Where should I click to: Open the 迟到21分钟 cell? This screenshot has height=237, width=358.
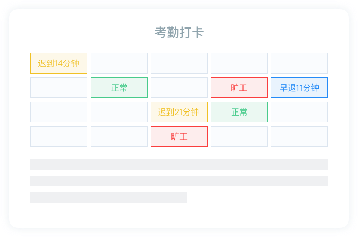click(179, 112)
